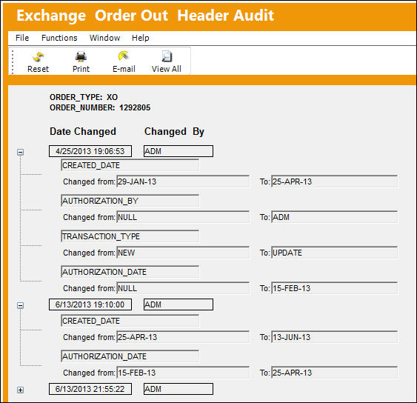Click Changed from value NEW

(183, 253)
